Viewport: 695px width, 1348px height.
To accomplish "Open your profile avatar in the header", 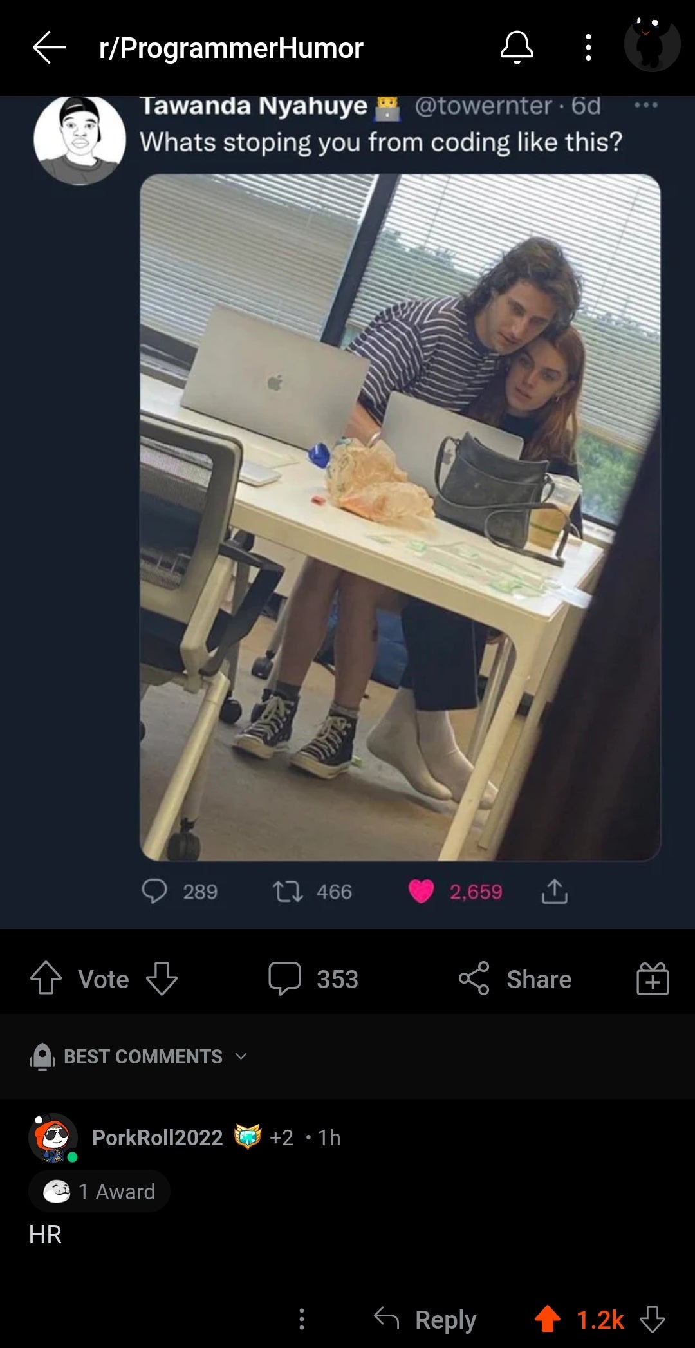I will pos(652,44).
